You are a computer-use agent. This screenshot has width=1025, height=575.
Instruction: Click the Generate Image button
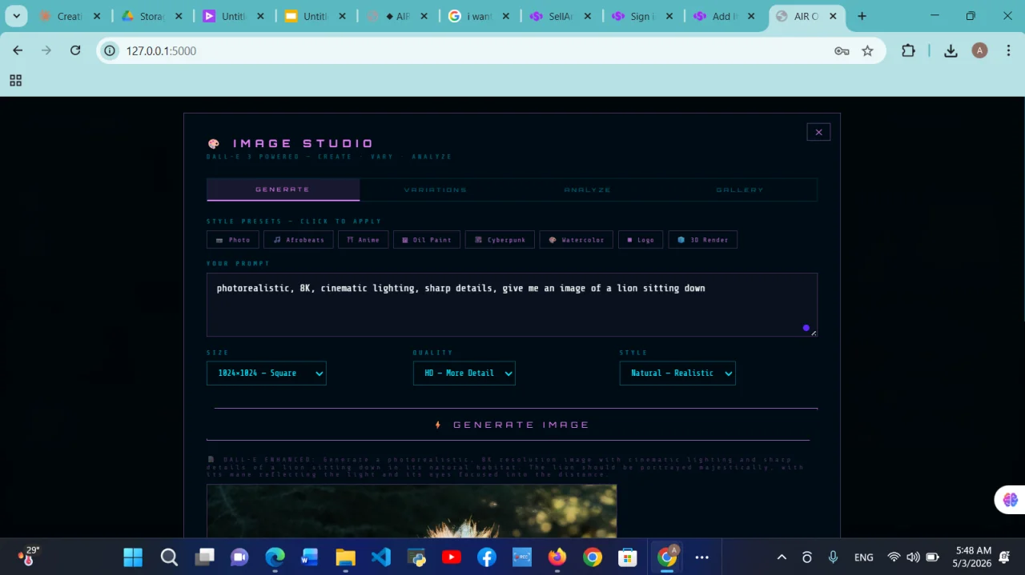point(512,425)
